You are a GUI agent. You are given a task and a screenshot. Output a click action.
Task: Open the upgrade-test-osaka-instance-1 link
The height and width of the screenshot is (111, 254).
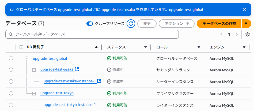(x=70, y=81)
